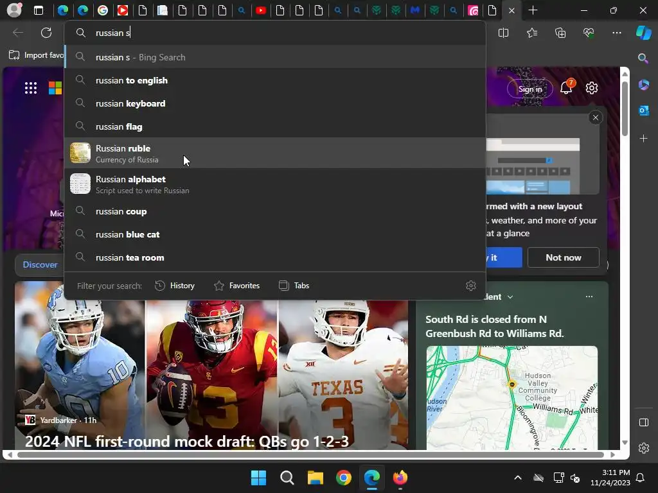Open the sidebar Search icon
This screenshot has height=493, width=658.
[x=643, y=58]
